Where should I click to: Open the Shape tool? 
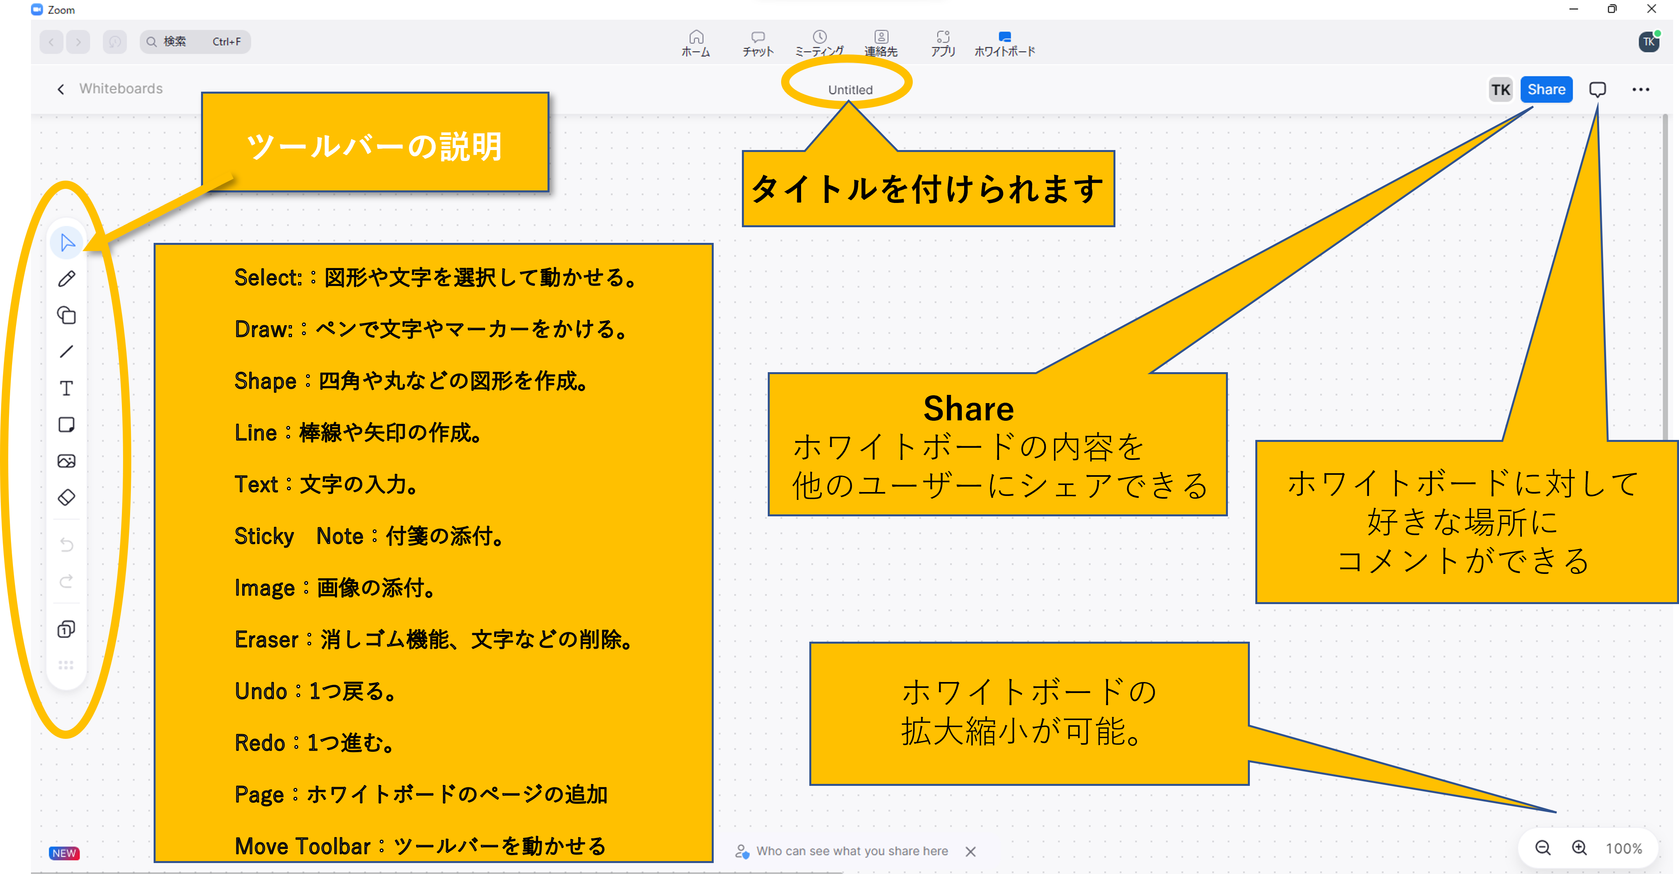point(67,315)
